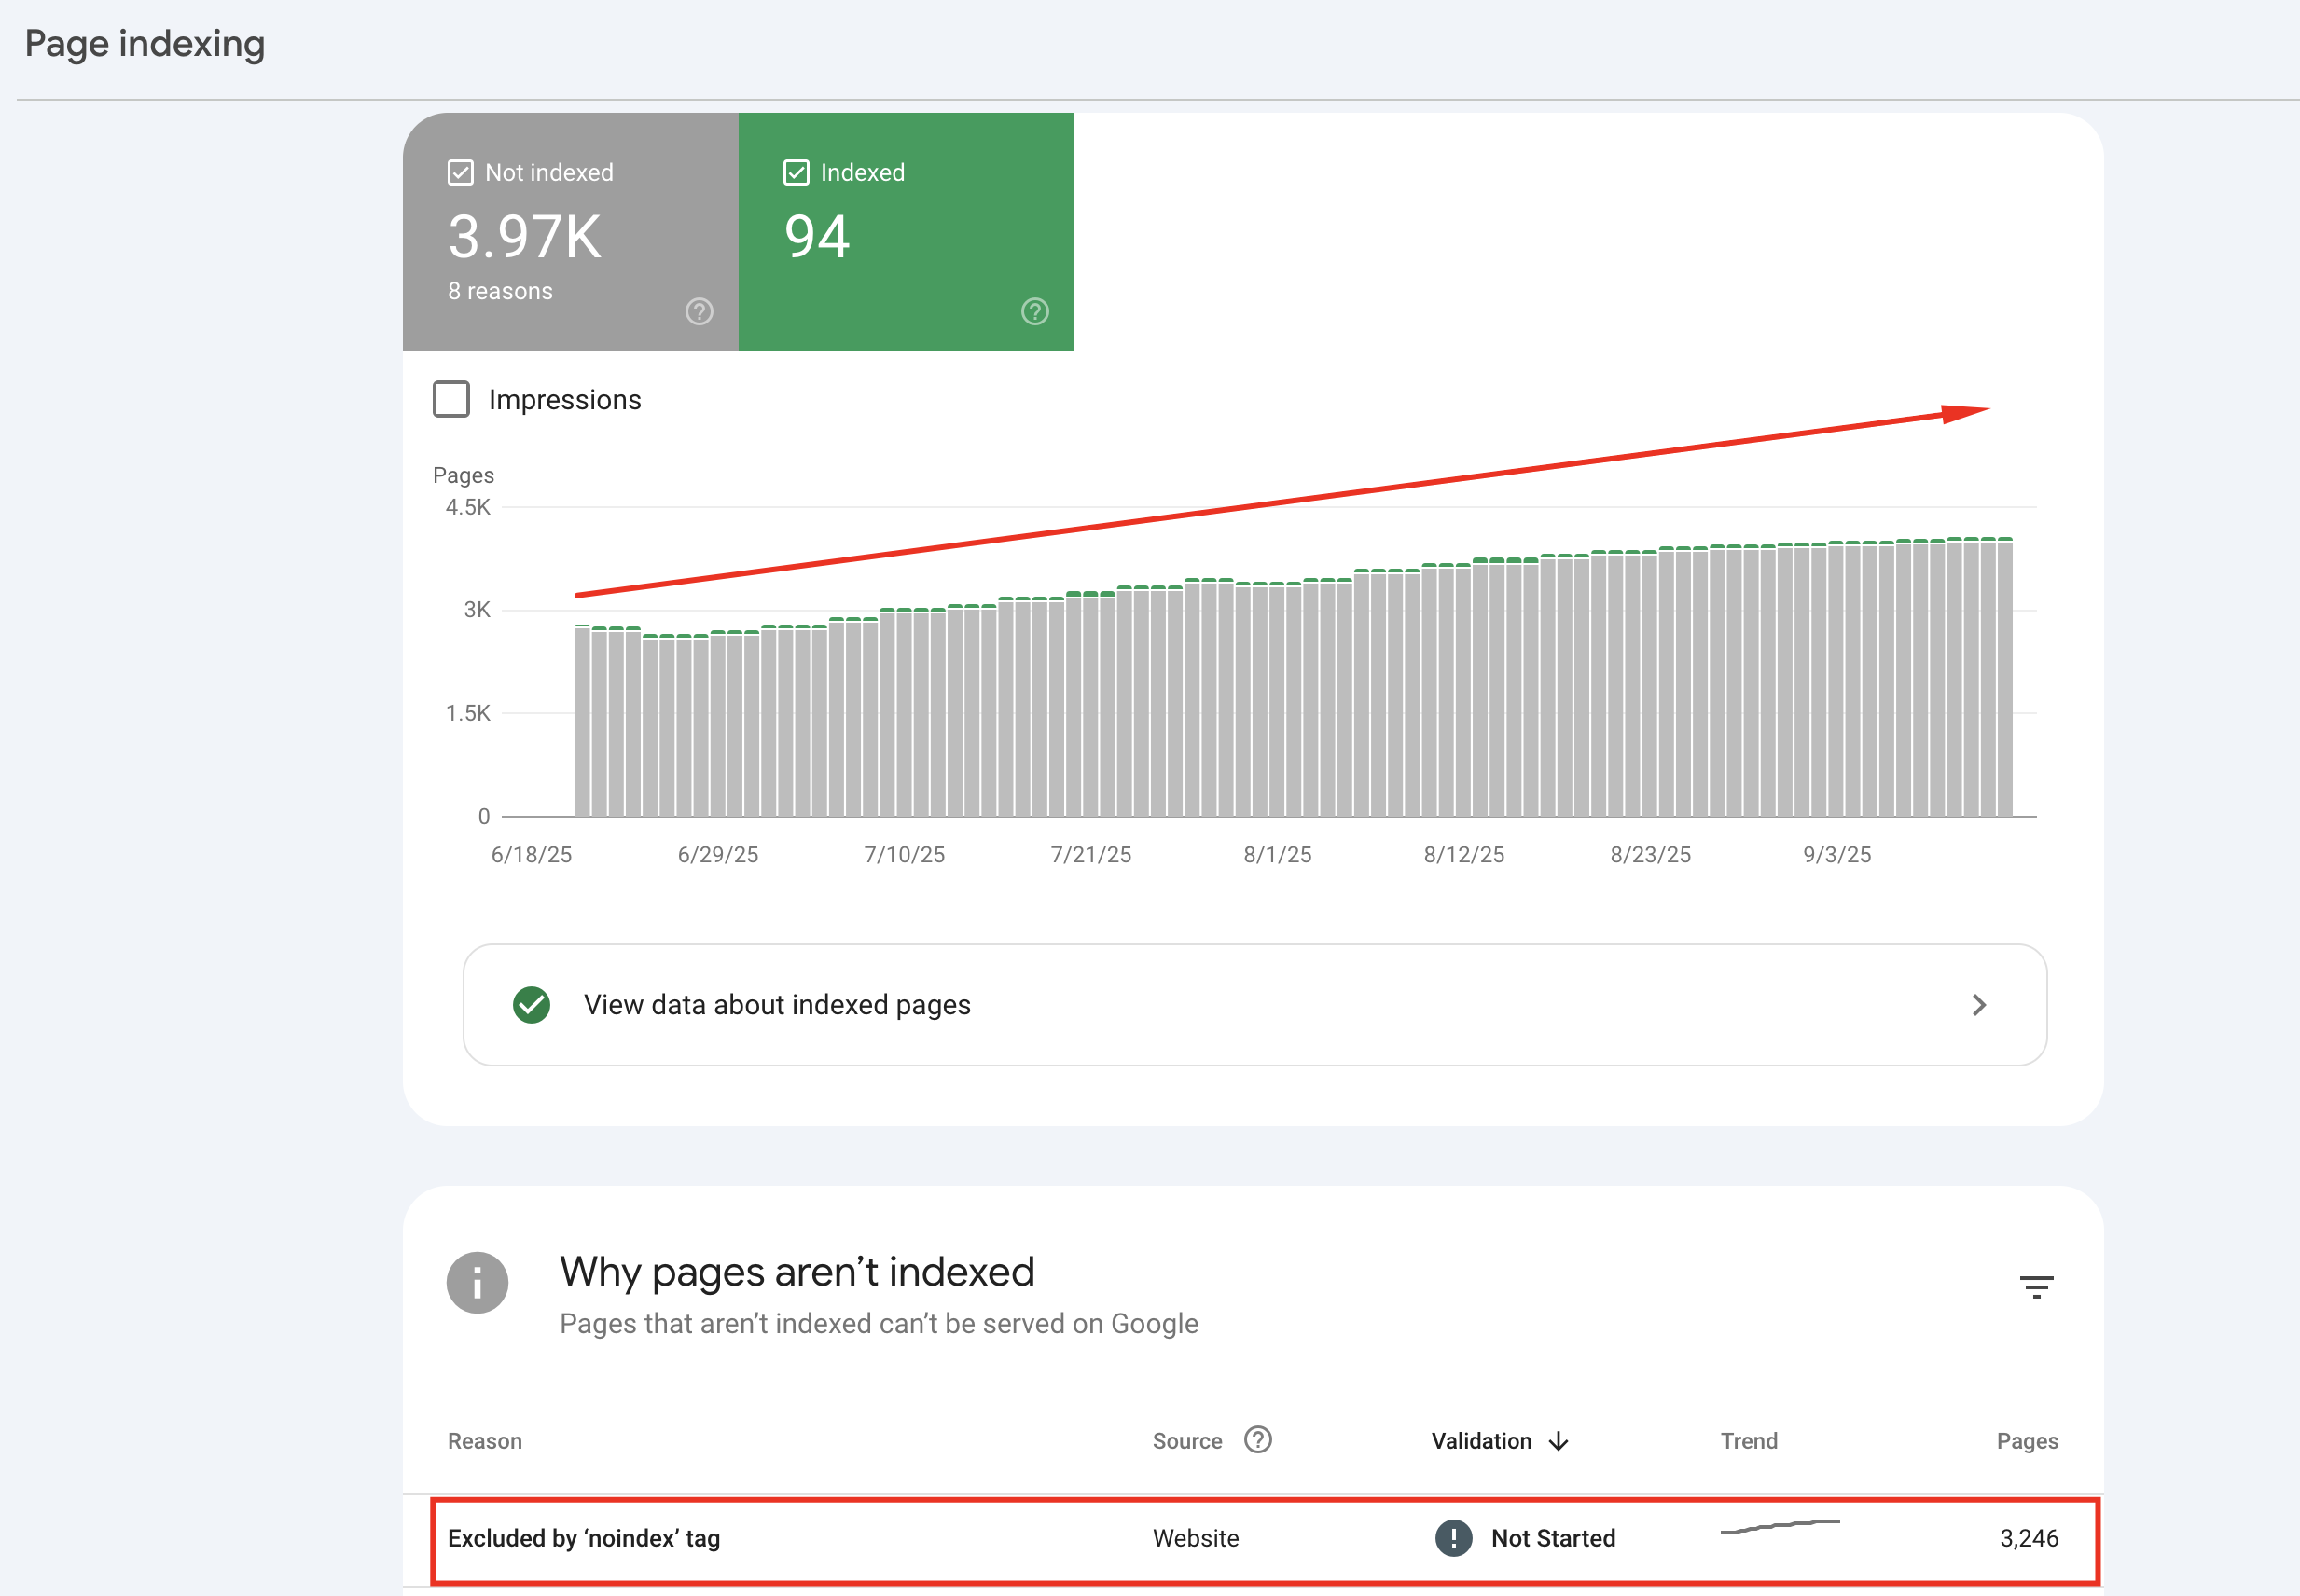
Task: Click the 6/29/25 date label on chart
Action: pos(718,855)
